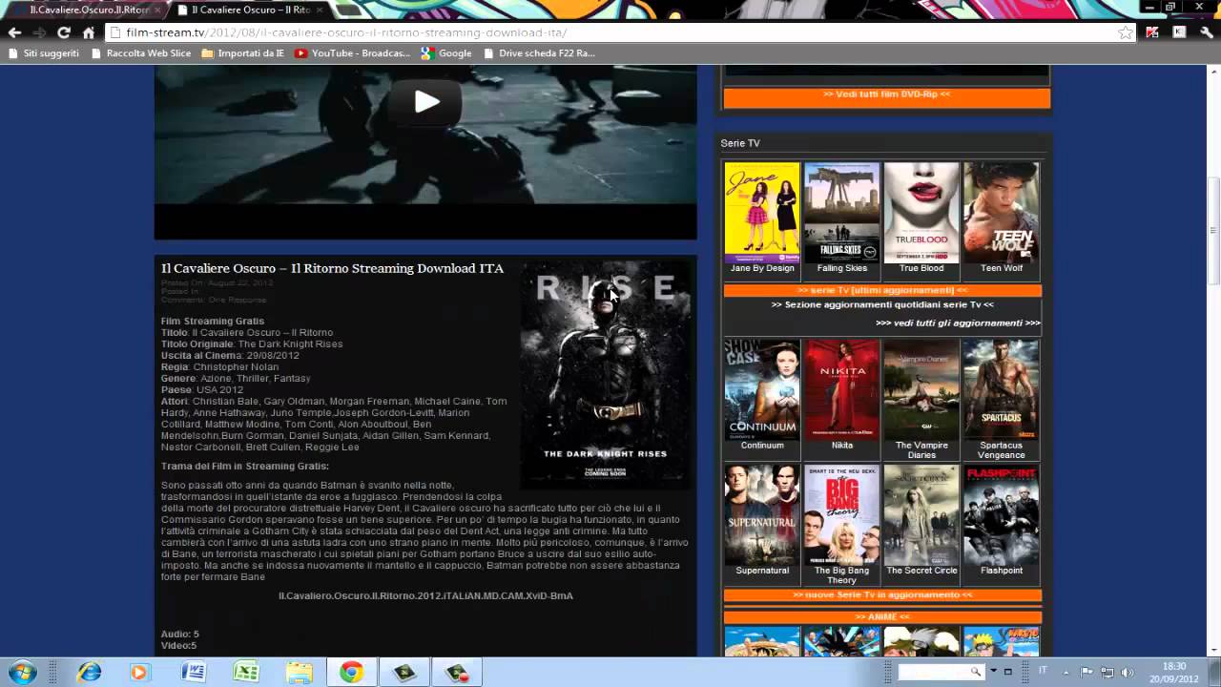Open Windows Media Player from taskbar
Viewport: 1221px width, 687px height.
point(139,673)
